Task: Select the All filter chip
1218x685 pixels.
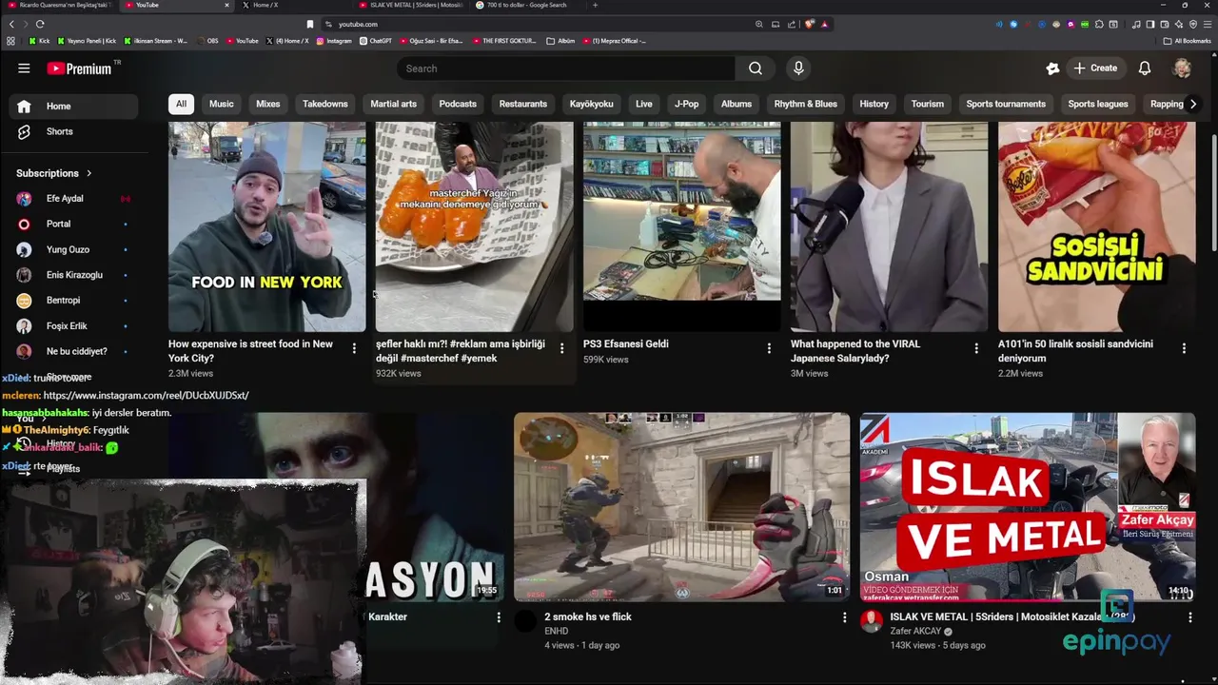Action: [181, 104]
